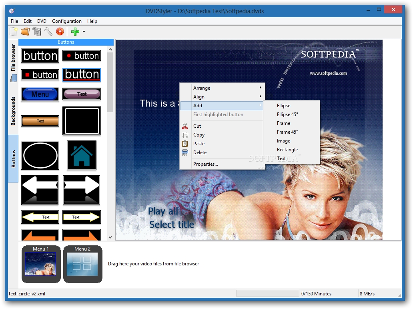Pick the white rectangle frame button
413x309 pixels.
82,121
